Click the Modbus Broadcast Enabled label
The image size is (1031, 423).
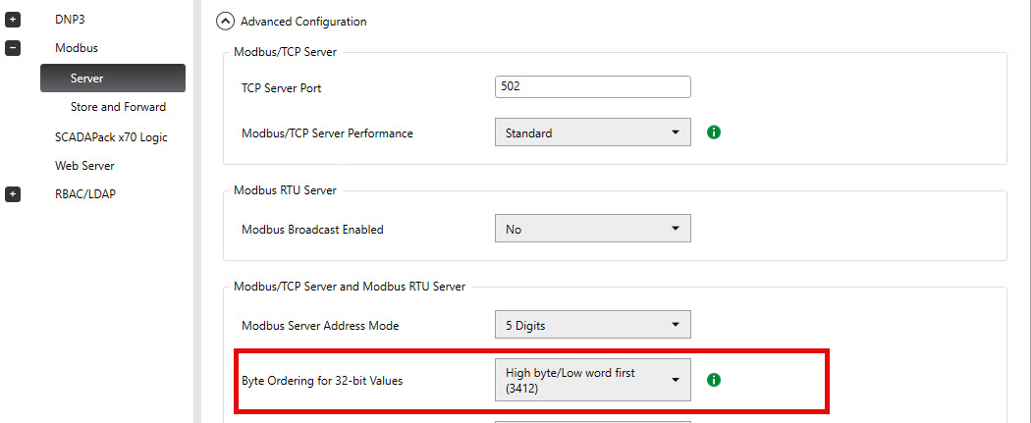tap(312, 230)
